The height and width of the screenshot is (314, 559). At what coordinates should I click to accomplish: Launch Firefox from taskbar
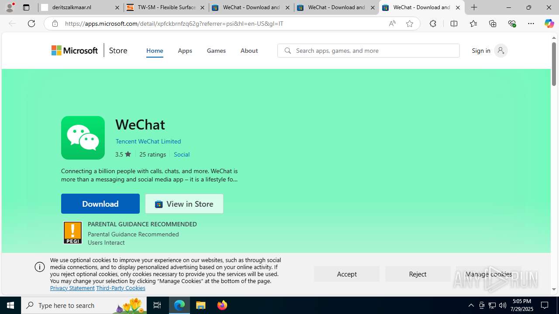tap(222, 305)
